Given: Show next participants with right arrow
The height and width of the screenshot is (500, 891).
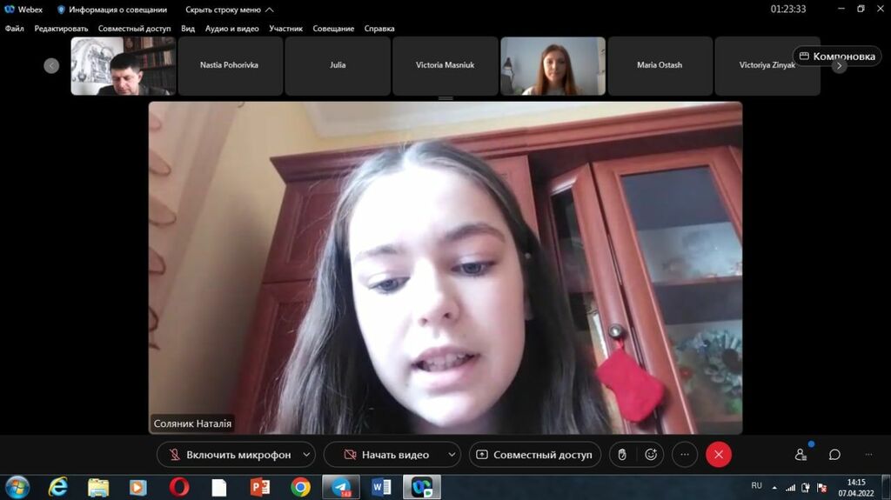Looking at the screenshot, I should 839,66.
